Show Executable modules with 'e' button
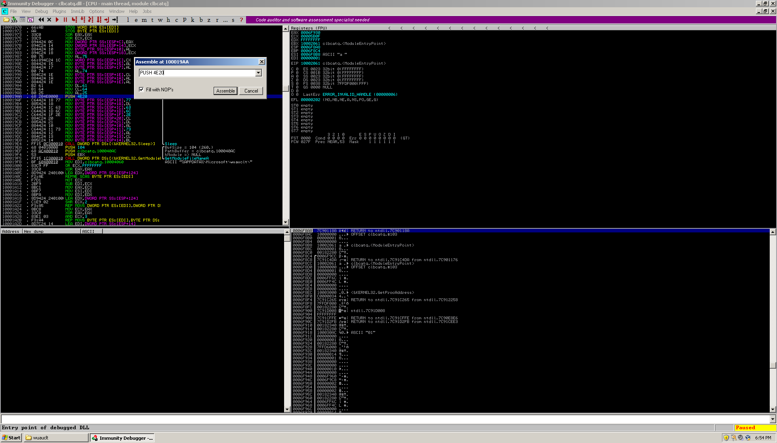The image size is (777, 443). pos(136,20)
